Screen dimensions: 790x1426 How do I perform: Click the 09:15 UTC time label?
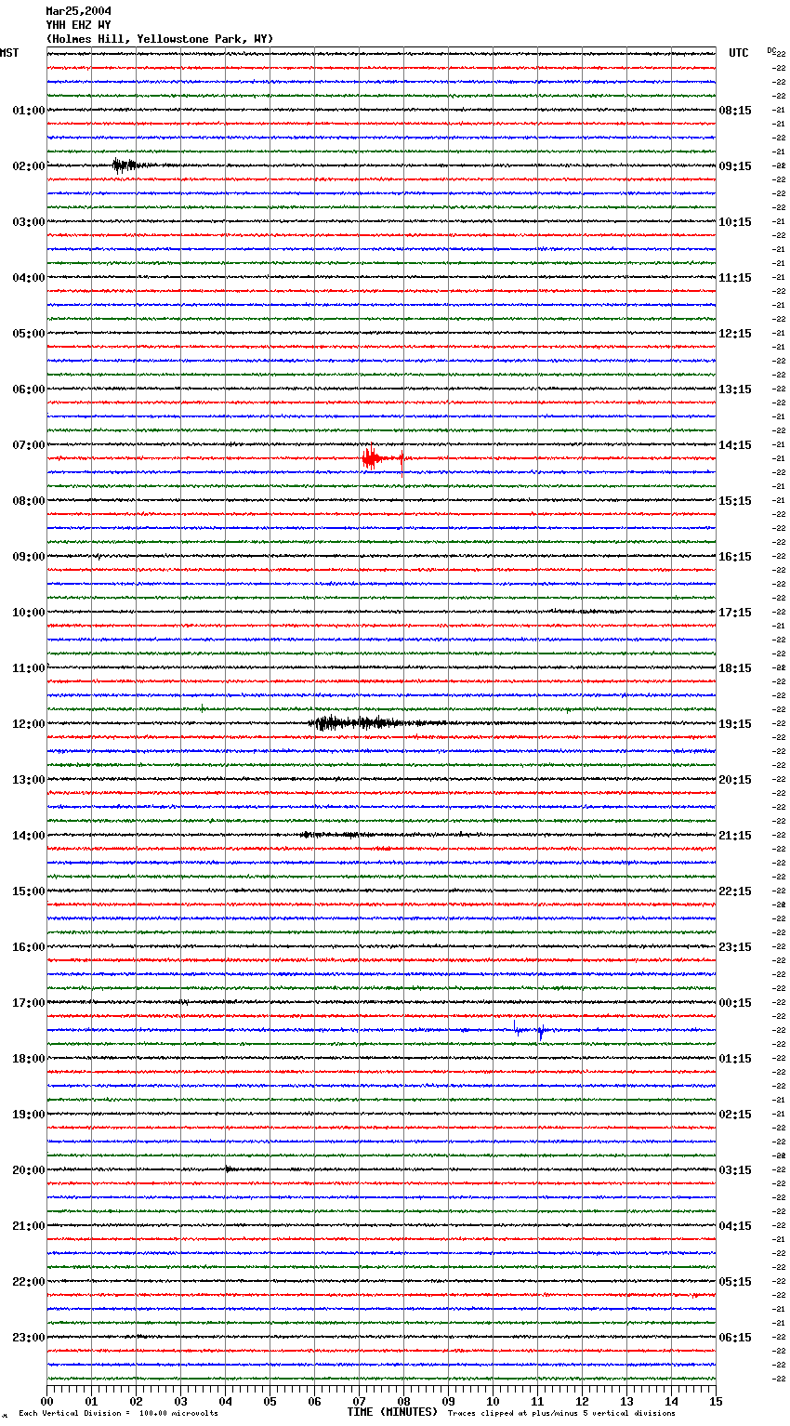point(735,166)
